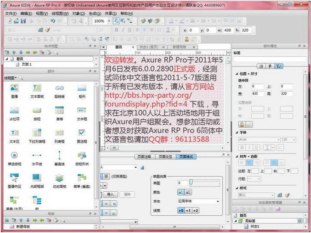Select the 超链接 hyperlink widget
The height and width of the screenshot is (233, 311).
click(59, 91)
